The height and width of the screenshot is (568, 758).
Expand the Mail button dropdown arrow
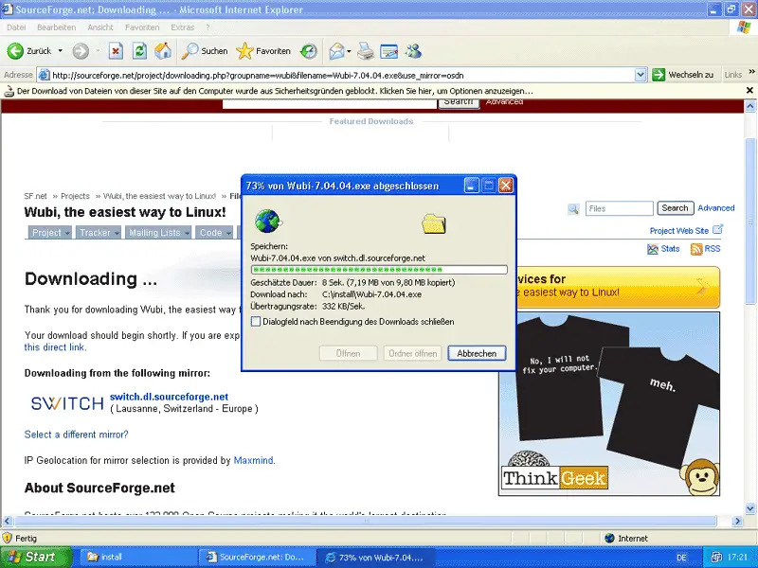pos(349,51)
